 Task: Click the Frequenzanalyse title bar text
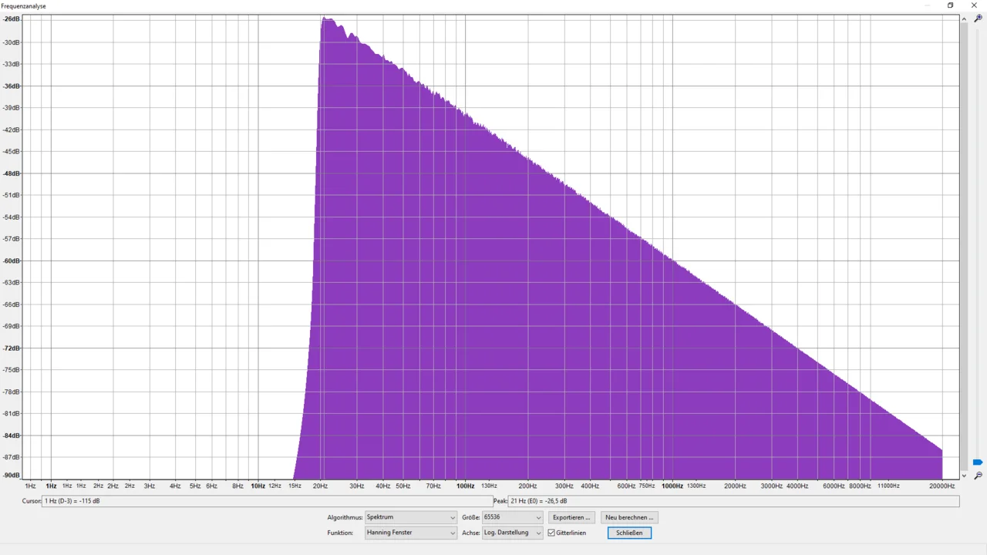24,6
